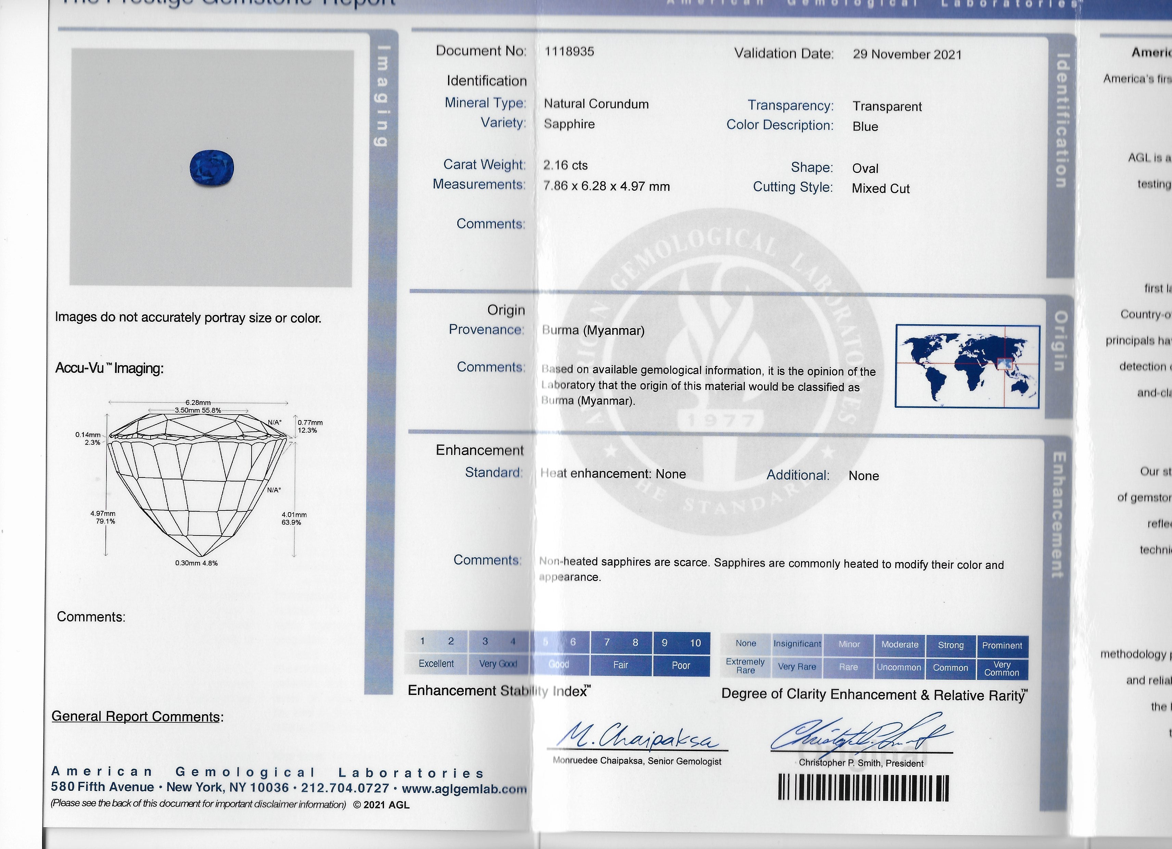The width and height of the screenshot is (1172, 849).
Task: Click the None clarity enhancement cell
Action: click(x=746, y=644)
